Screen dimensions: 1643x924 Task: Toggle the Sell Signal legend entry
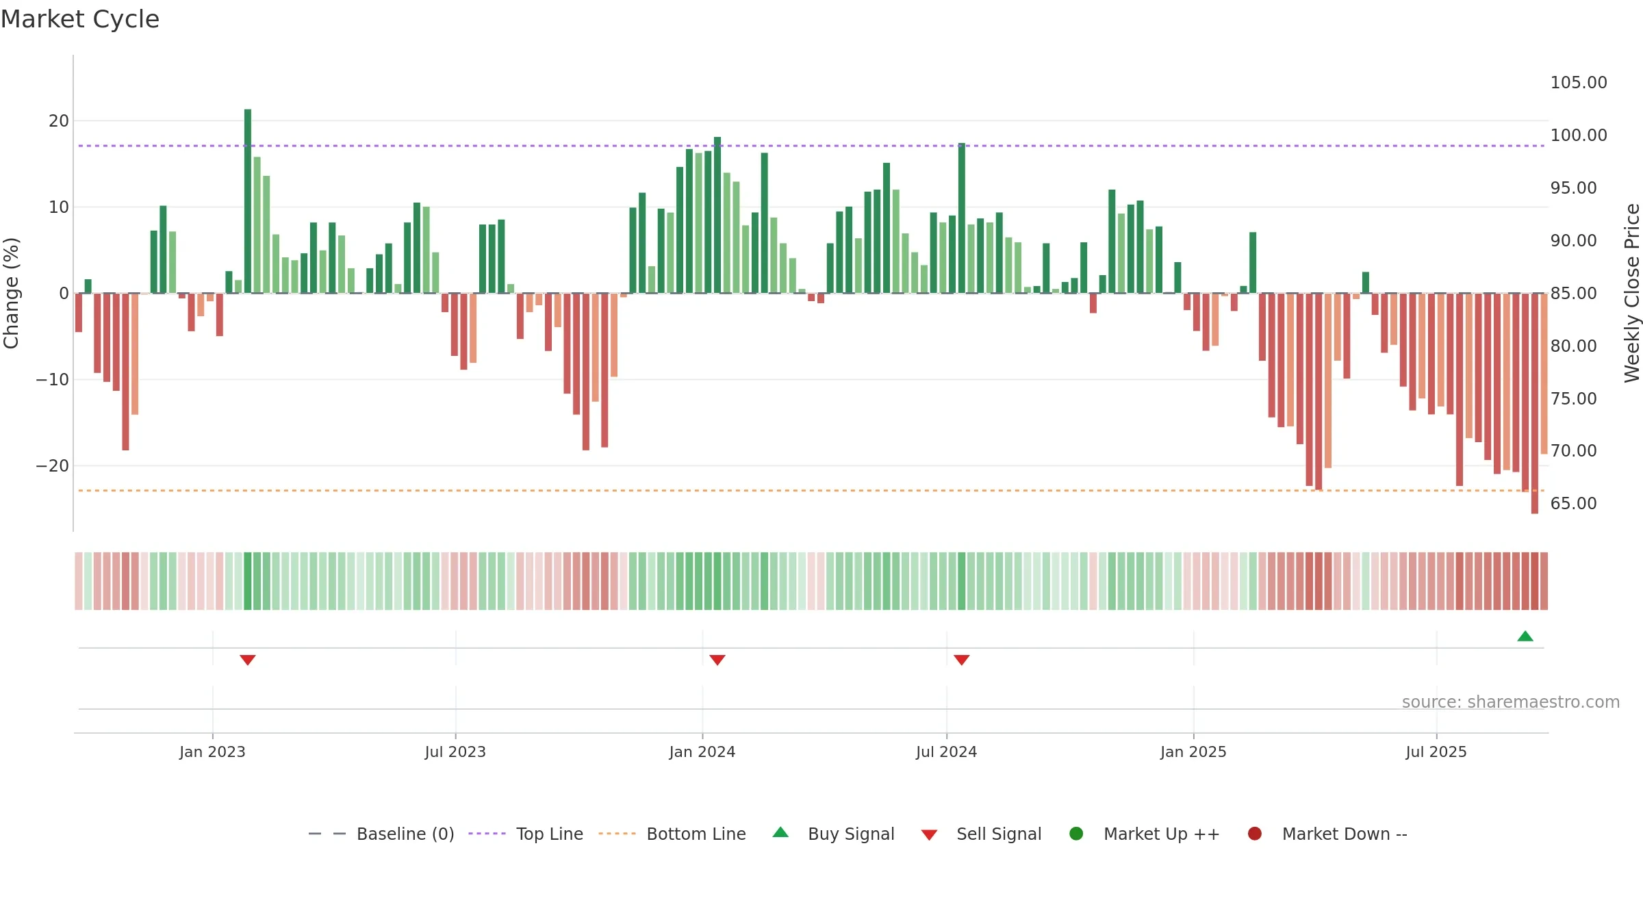981,834
